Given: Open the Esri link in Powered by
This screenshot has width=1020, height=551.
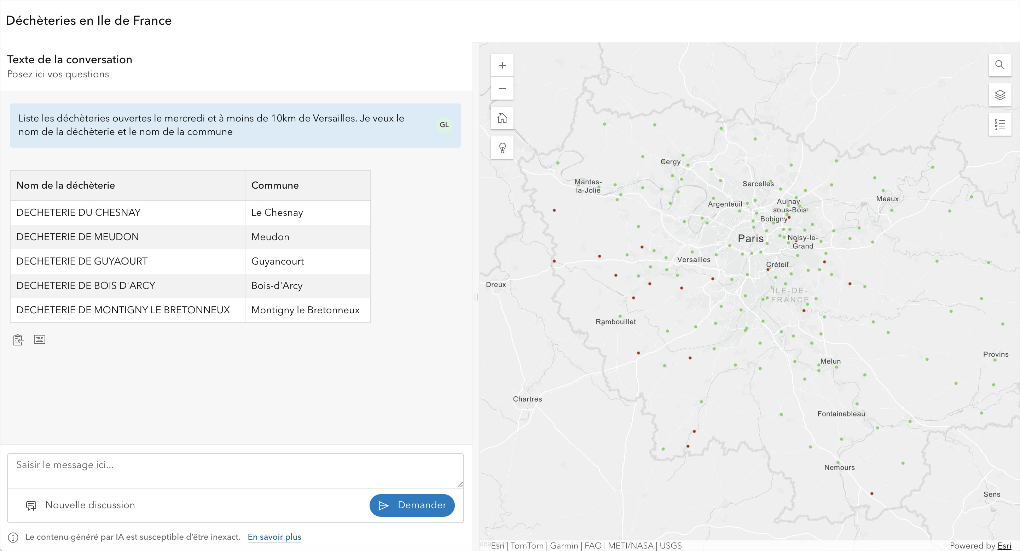Looking at the screenshot, I should [x=1004, y=545].
